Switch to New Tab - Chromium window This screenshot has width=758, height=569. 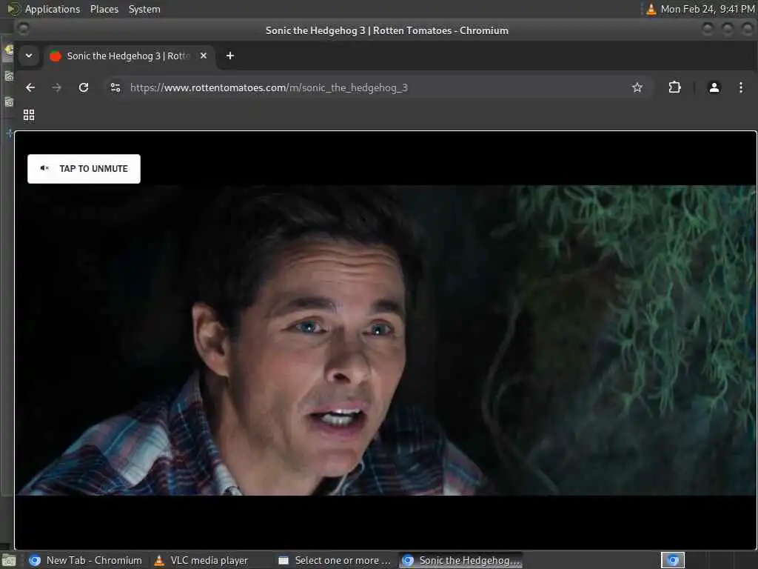point(86,560)
